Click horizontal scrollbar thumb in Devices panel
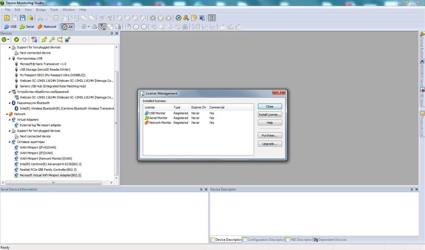 pos(53,183)
